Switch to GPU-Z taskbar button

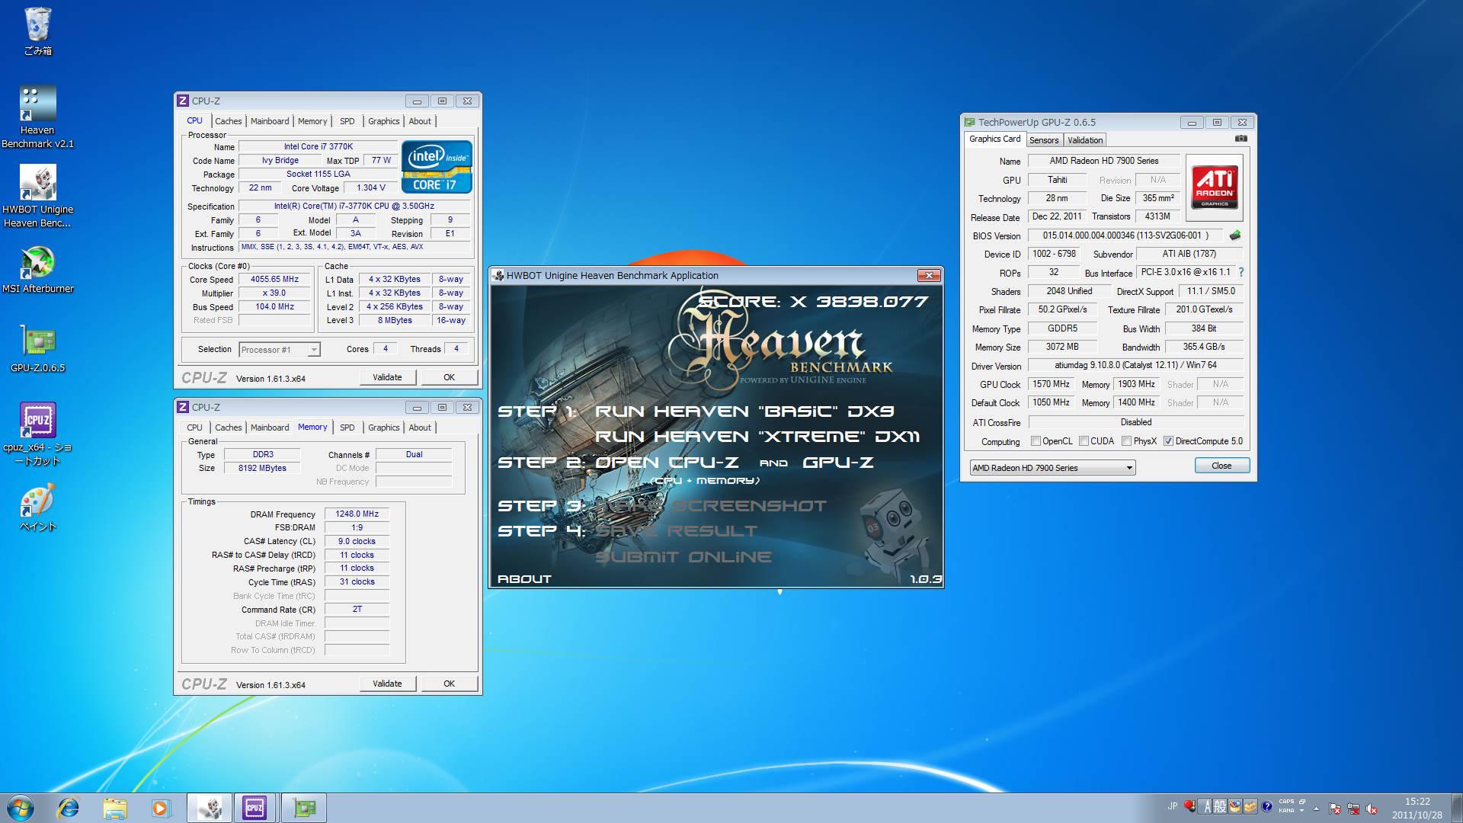[x=304, y=808]
